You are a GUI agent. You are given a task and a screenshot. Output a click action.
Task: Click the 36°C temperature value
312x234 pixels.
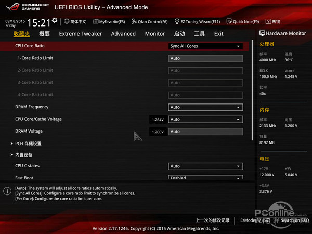pyautogui.click(x=289, y=60)
